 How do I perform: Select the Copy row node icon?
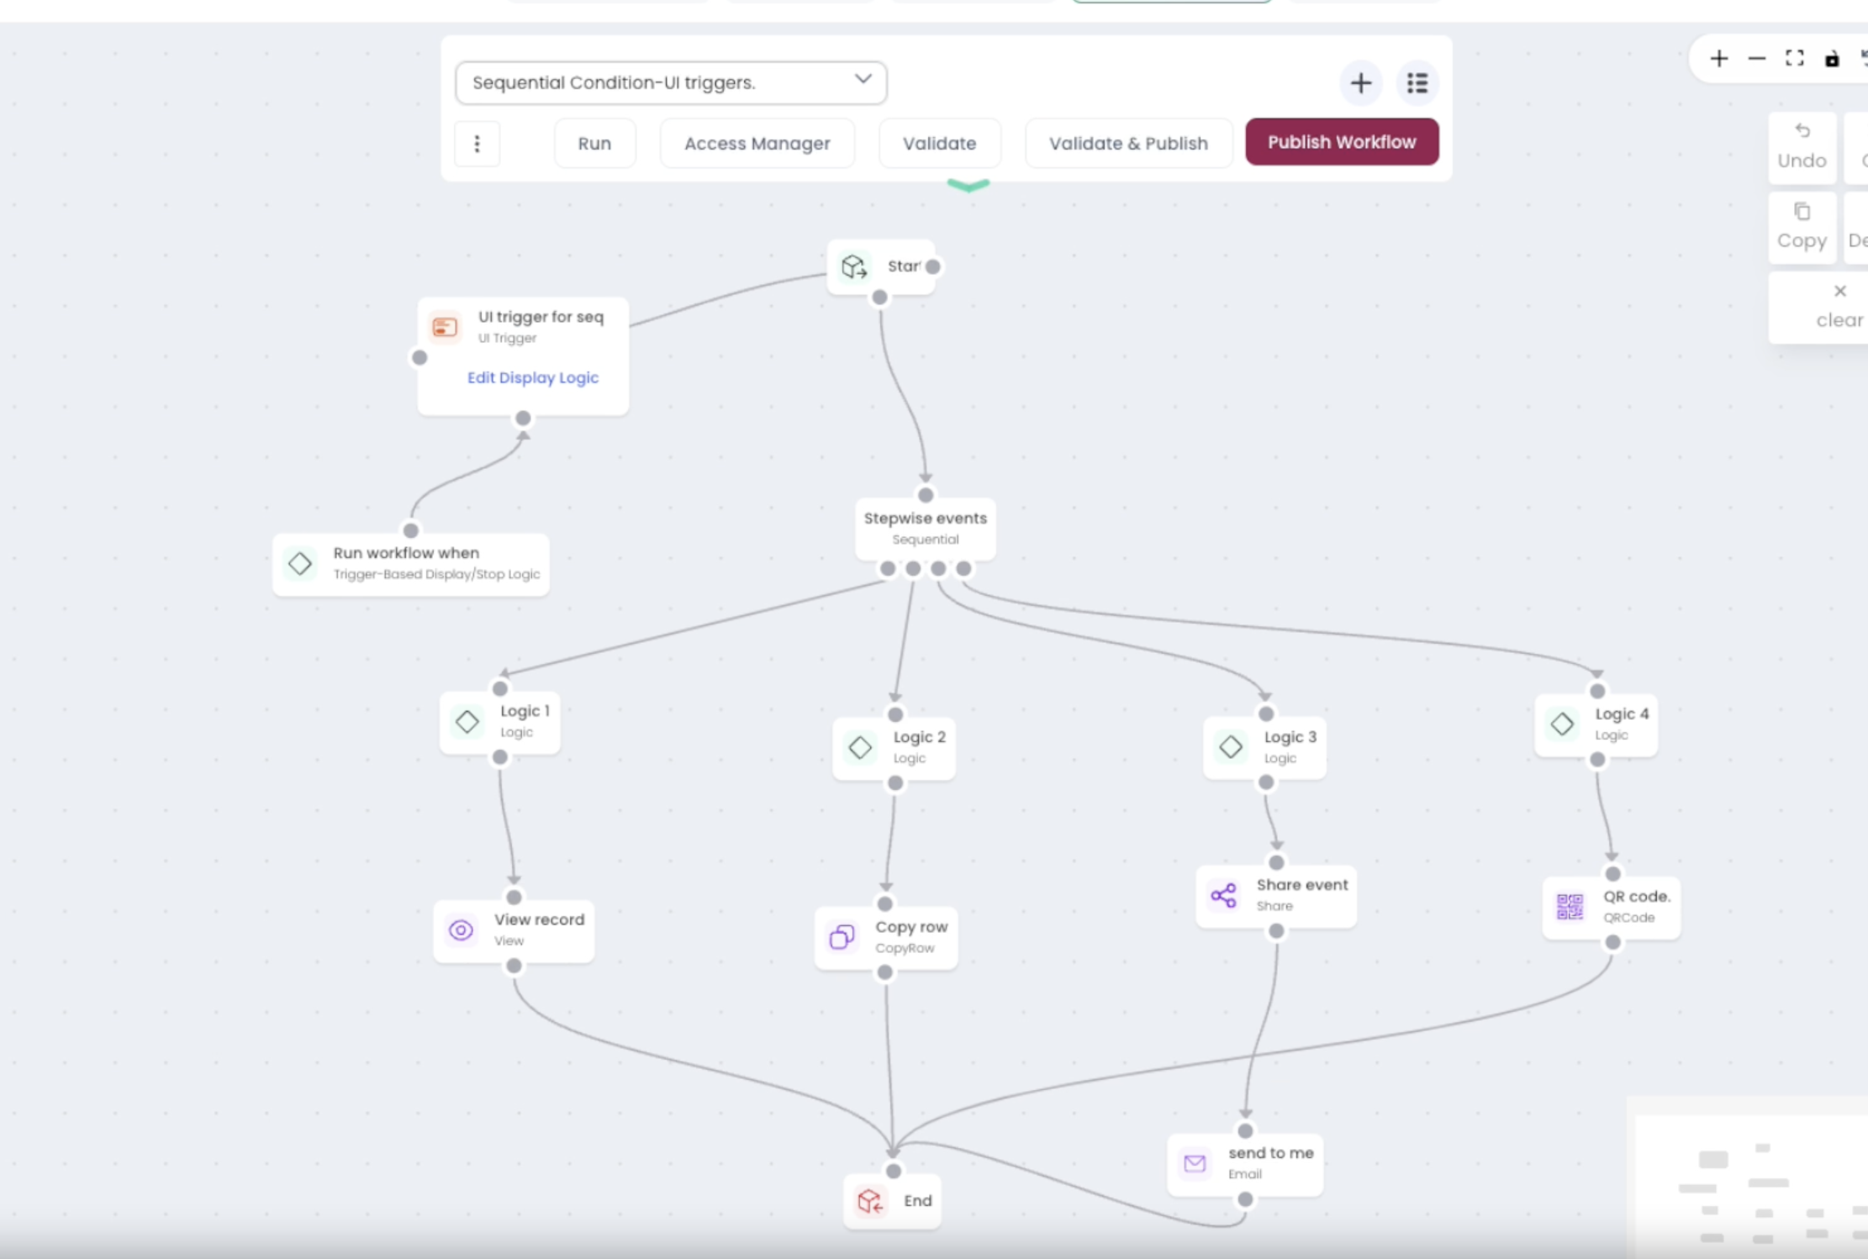coord(842,937)
